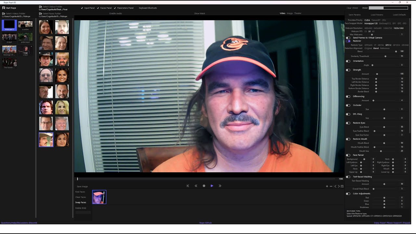
Task: Step back one frame with double-left arrows
Action: [196, 186]
